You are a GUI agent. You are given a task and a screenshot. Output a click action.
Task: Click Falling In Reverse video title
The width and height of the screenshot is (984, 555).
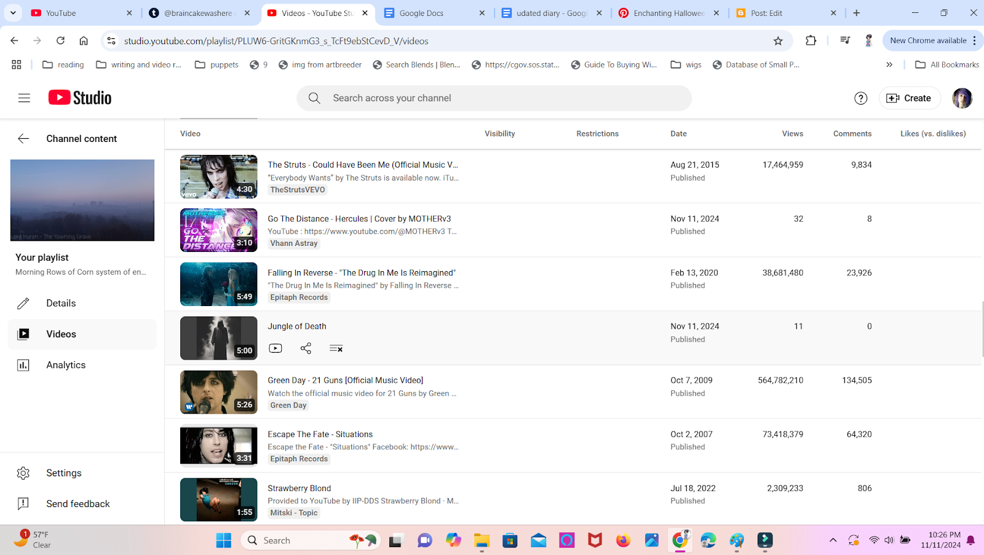(x=362, y=273)
